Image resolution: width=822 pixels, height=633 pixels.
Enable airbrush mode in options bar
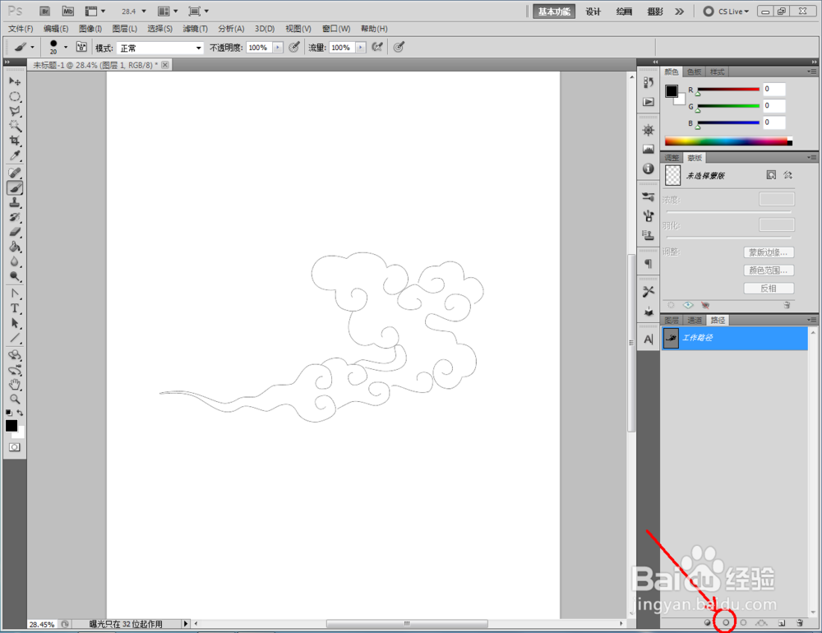(377, 47)
